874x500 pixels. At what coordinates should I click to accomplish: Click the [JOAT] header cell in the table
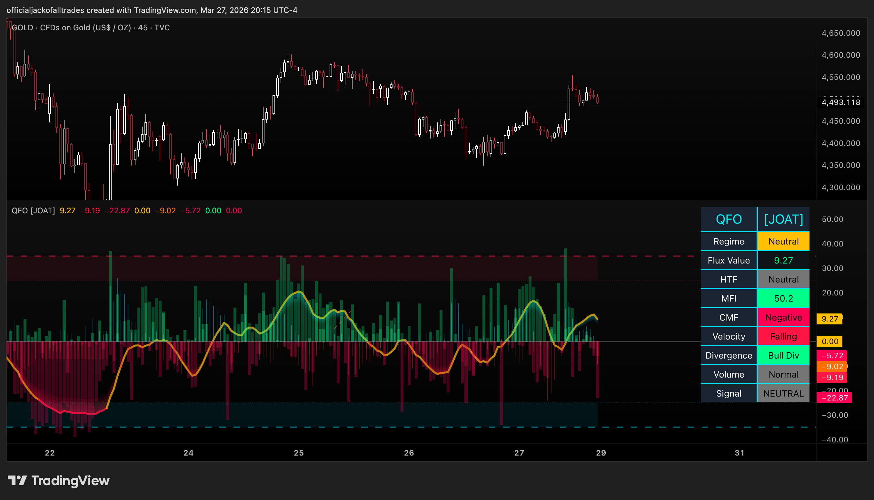[784, 219]
